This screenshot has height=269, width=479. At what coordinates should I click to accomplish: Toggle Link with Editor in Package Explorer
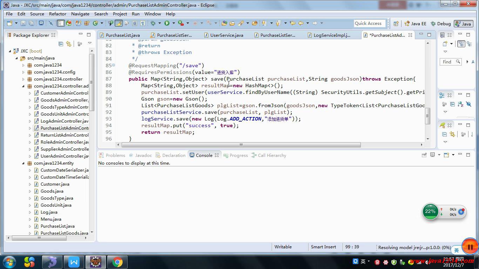click(69, 44)
